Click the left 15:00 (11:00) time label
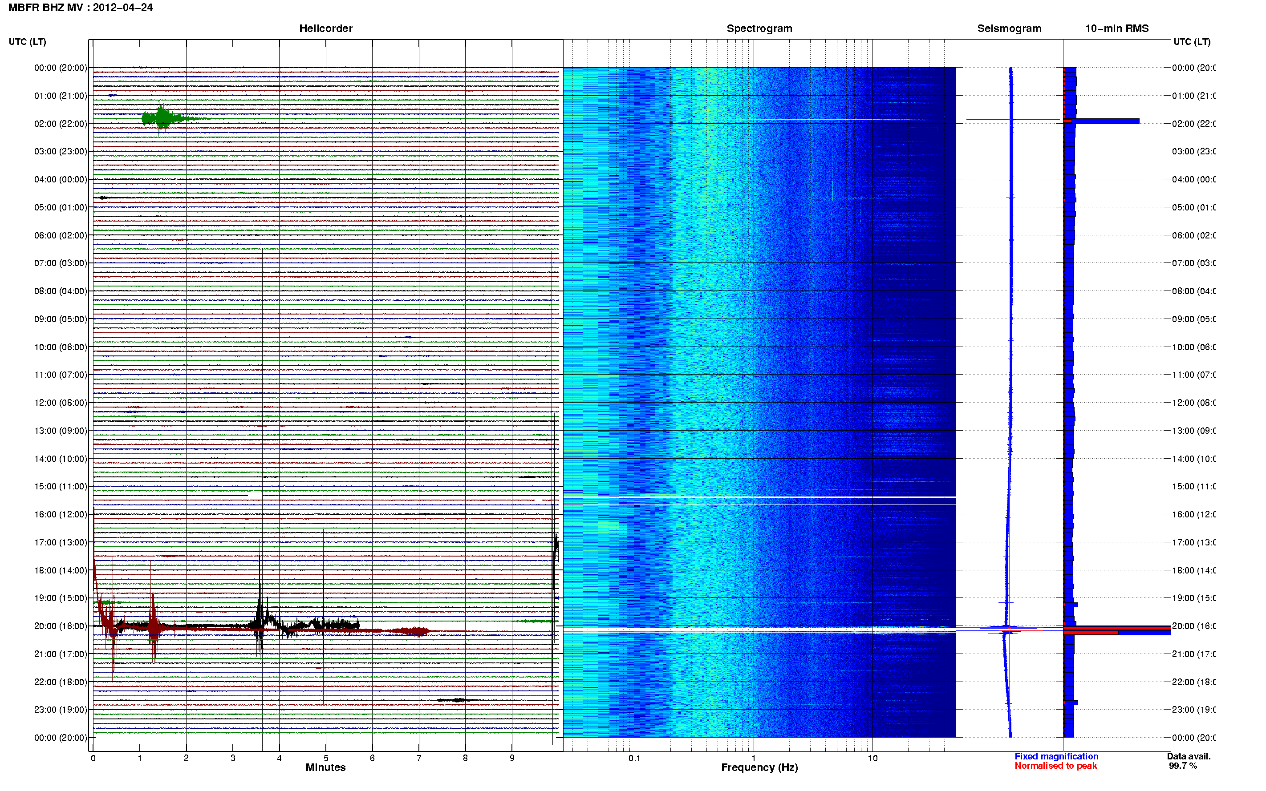The width and height of the screenshot is (1266, 791). click(x=61, y=486)
